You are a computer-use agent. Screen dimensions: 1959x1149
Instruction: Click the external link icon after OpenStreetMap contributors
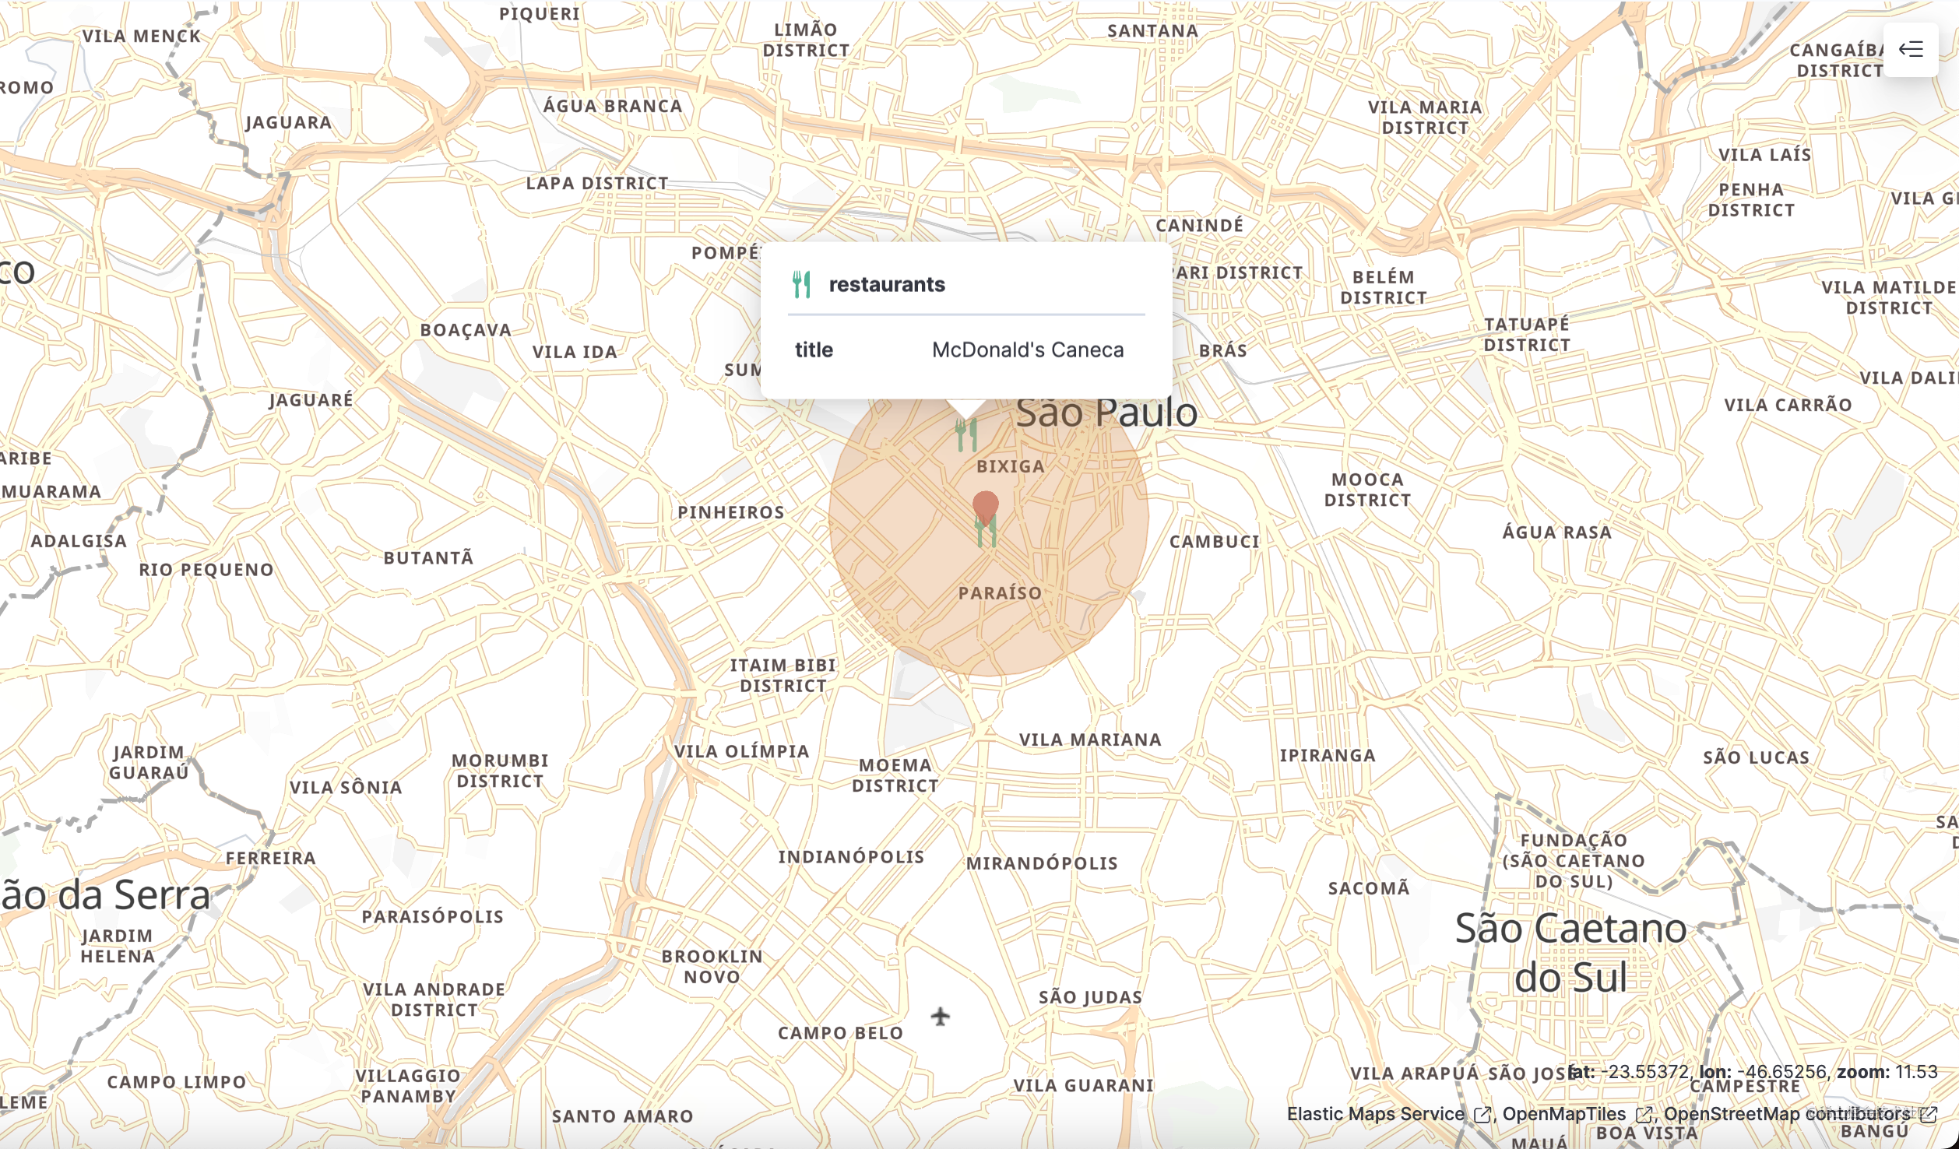(1928, 1115)
